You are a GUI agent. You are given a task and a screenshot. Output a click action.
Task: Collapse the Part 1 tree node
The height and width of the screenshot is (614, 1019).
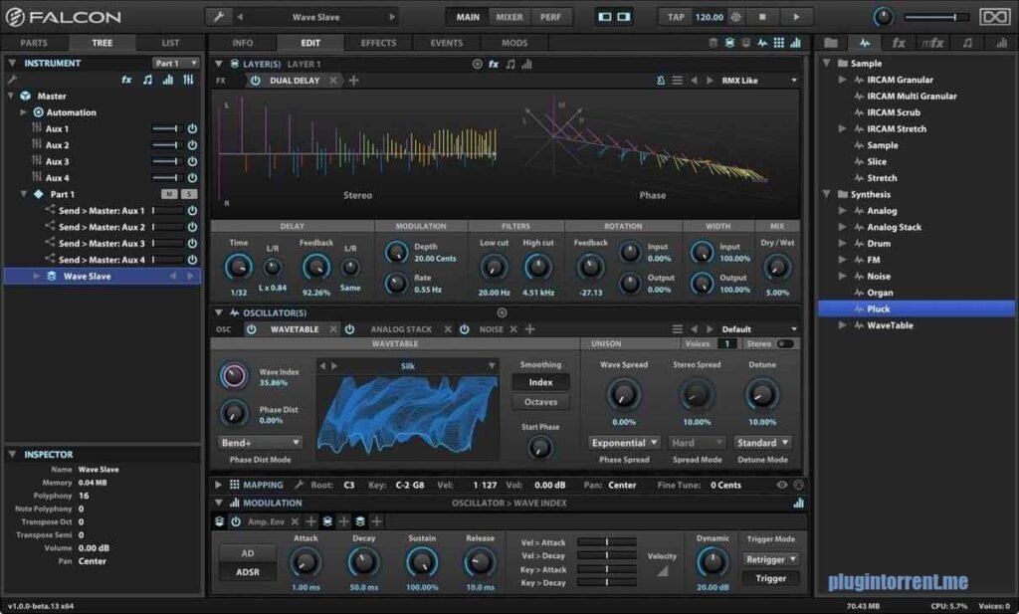[x=24, y=194]
